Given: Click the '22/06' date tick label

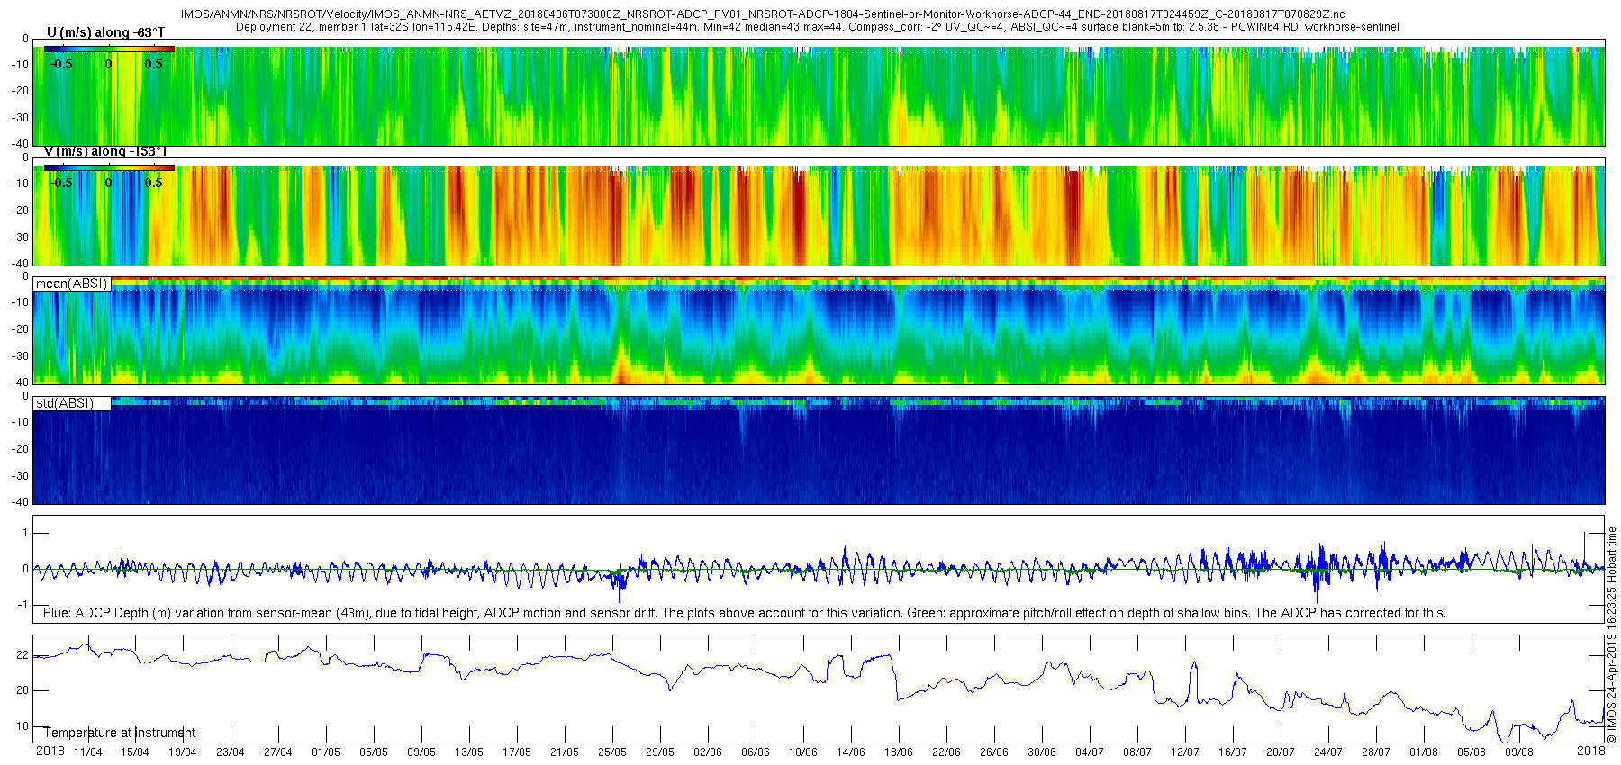Looking at the screenshot, I should click(x=946, y=752).
